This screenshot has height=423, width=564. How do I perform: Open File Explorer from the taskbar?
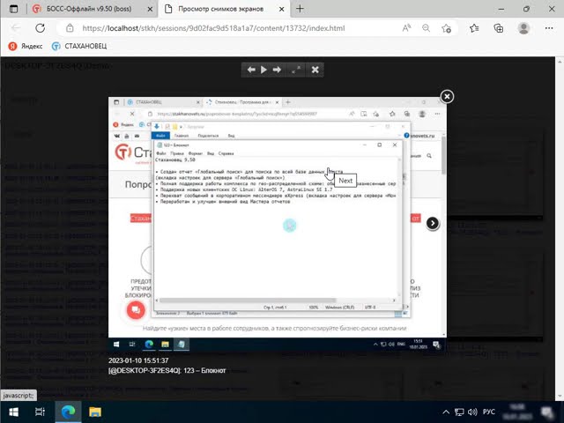pos(94,412)
